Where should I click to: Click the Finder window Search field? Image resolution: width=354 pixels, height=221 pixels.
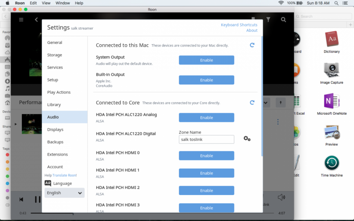click(x=323, y=16)
